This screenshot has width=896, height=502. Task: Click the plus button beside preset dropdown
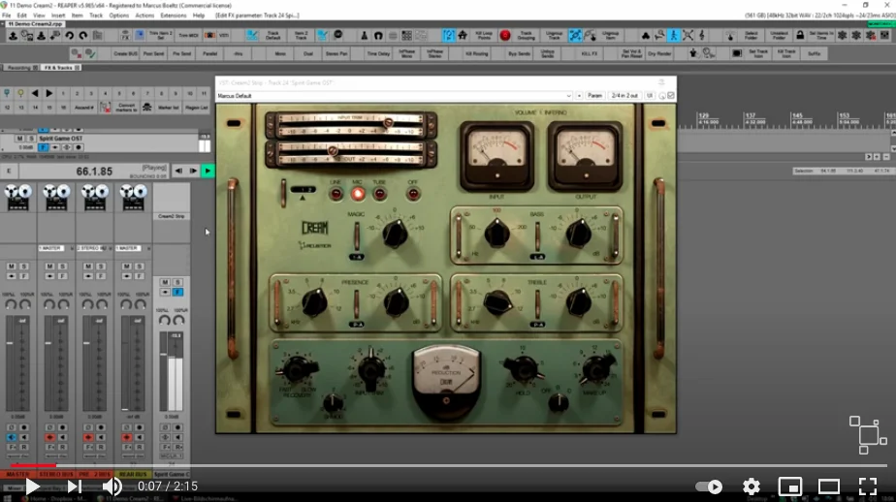(579, 95)
